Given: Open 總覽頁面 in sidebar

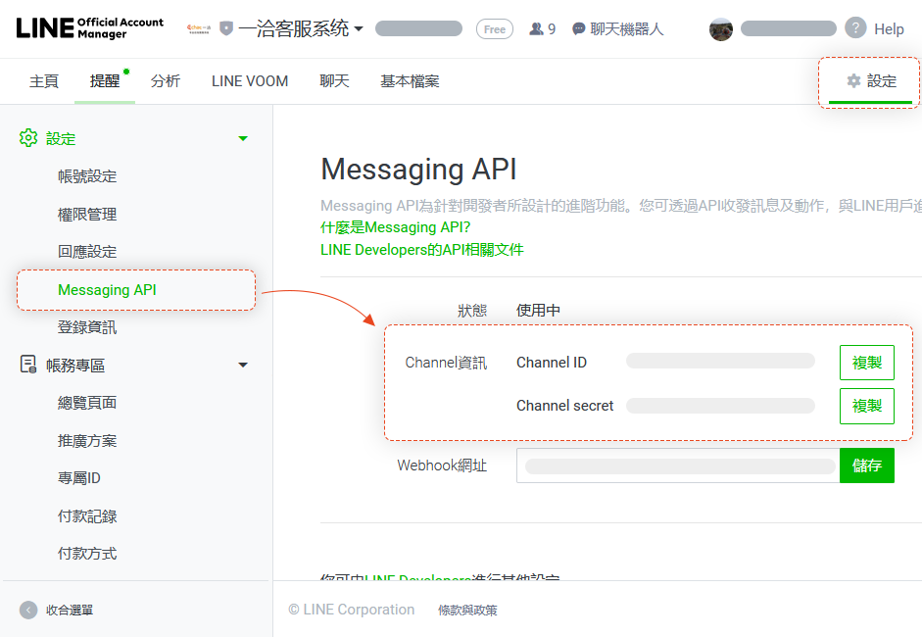Looking at the screenshot, I should pos(87,403).
